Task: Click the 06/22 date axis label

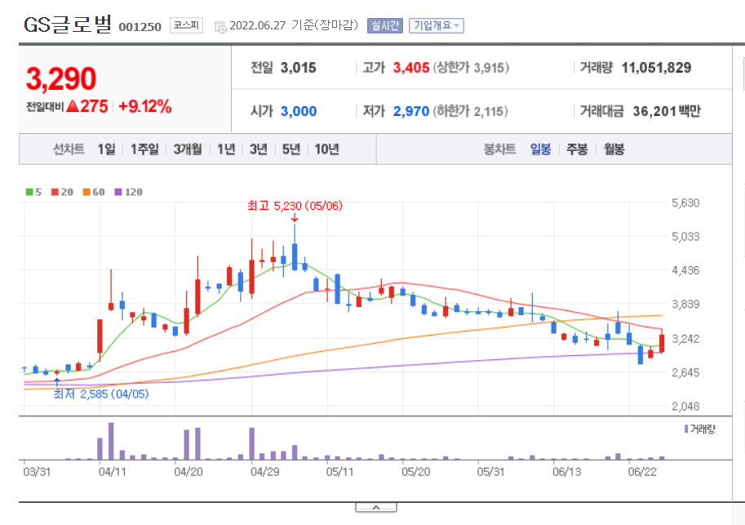Action: 642,472
